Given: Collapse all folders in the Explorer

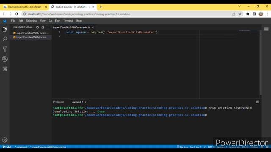Looking at the screenshot, I should [43, 27].
